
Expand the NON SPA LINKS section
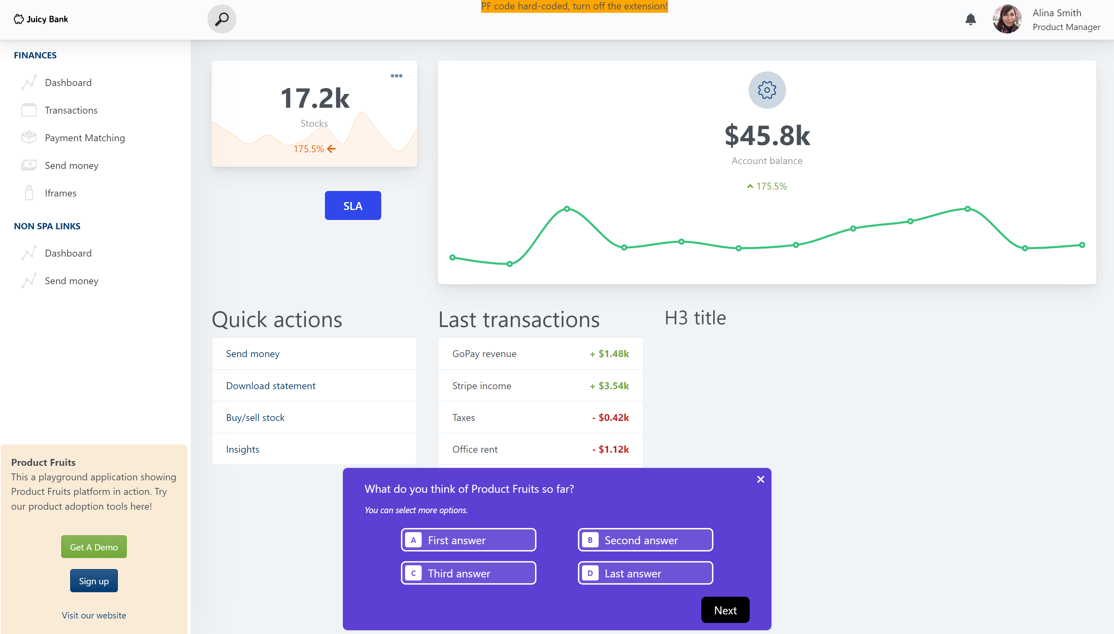(x=47, y=225)
